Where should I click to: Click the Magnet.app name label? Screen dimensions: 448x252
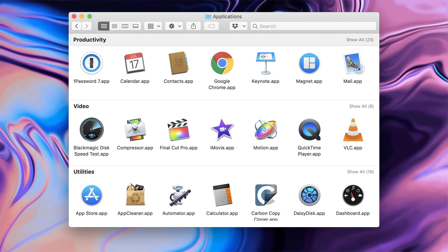coord(309,81)
